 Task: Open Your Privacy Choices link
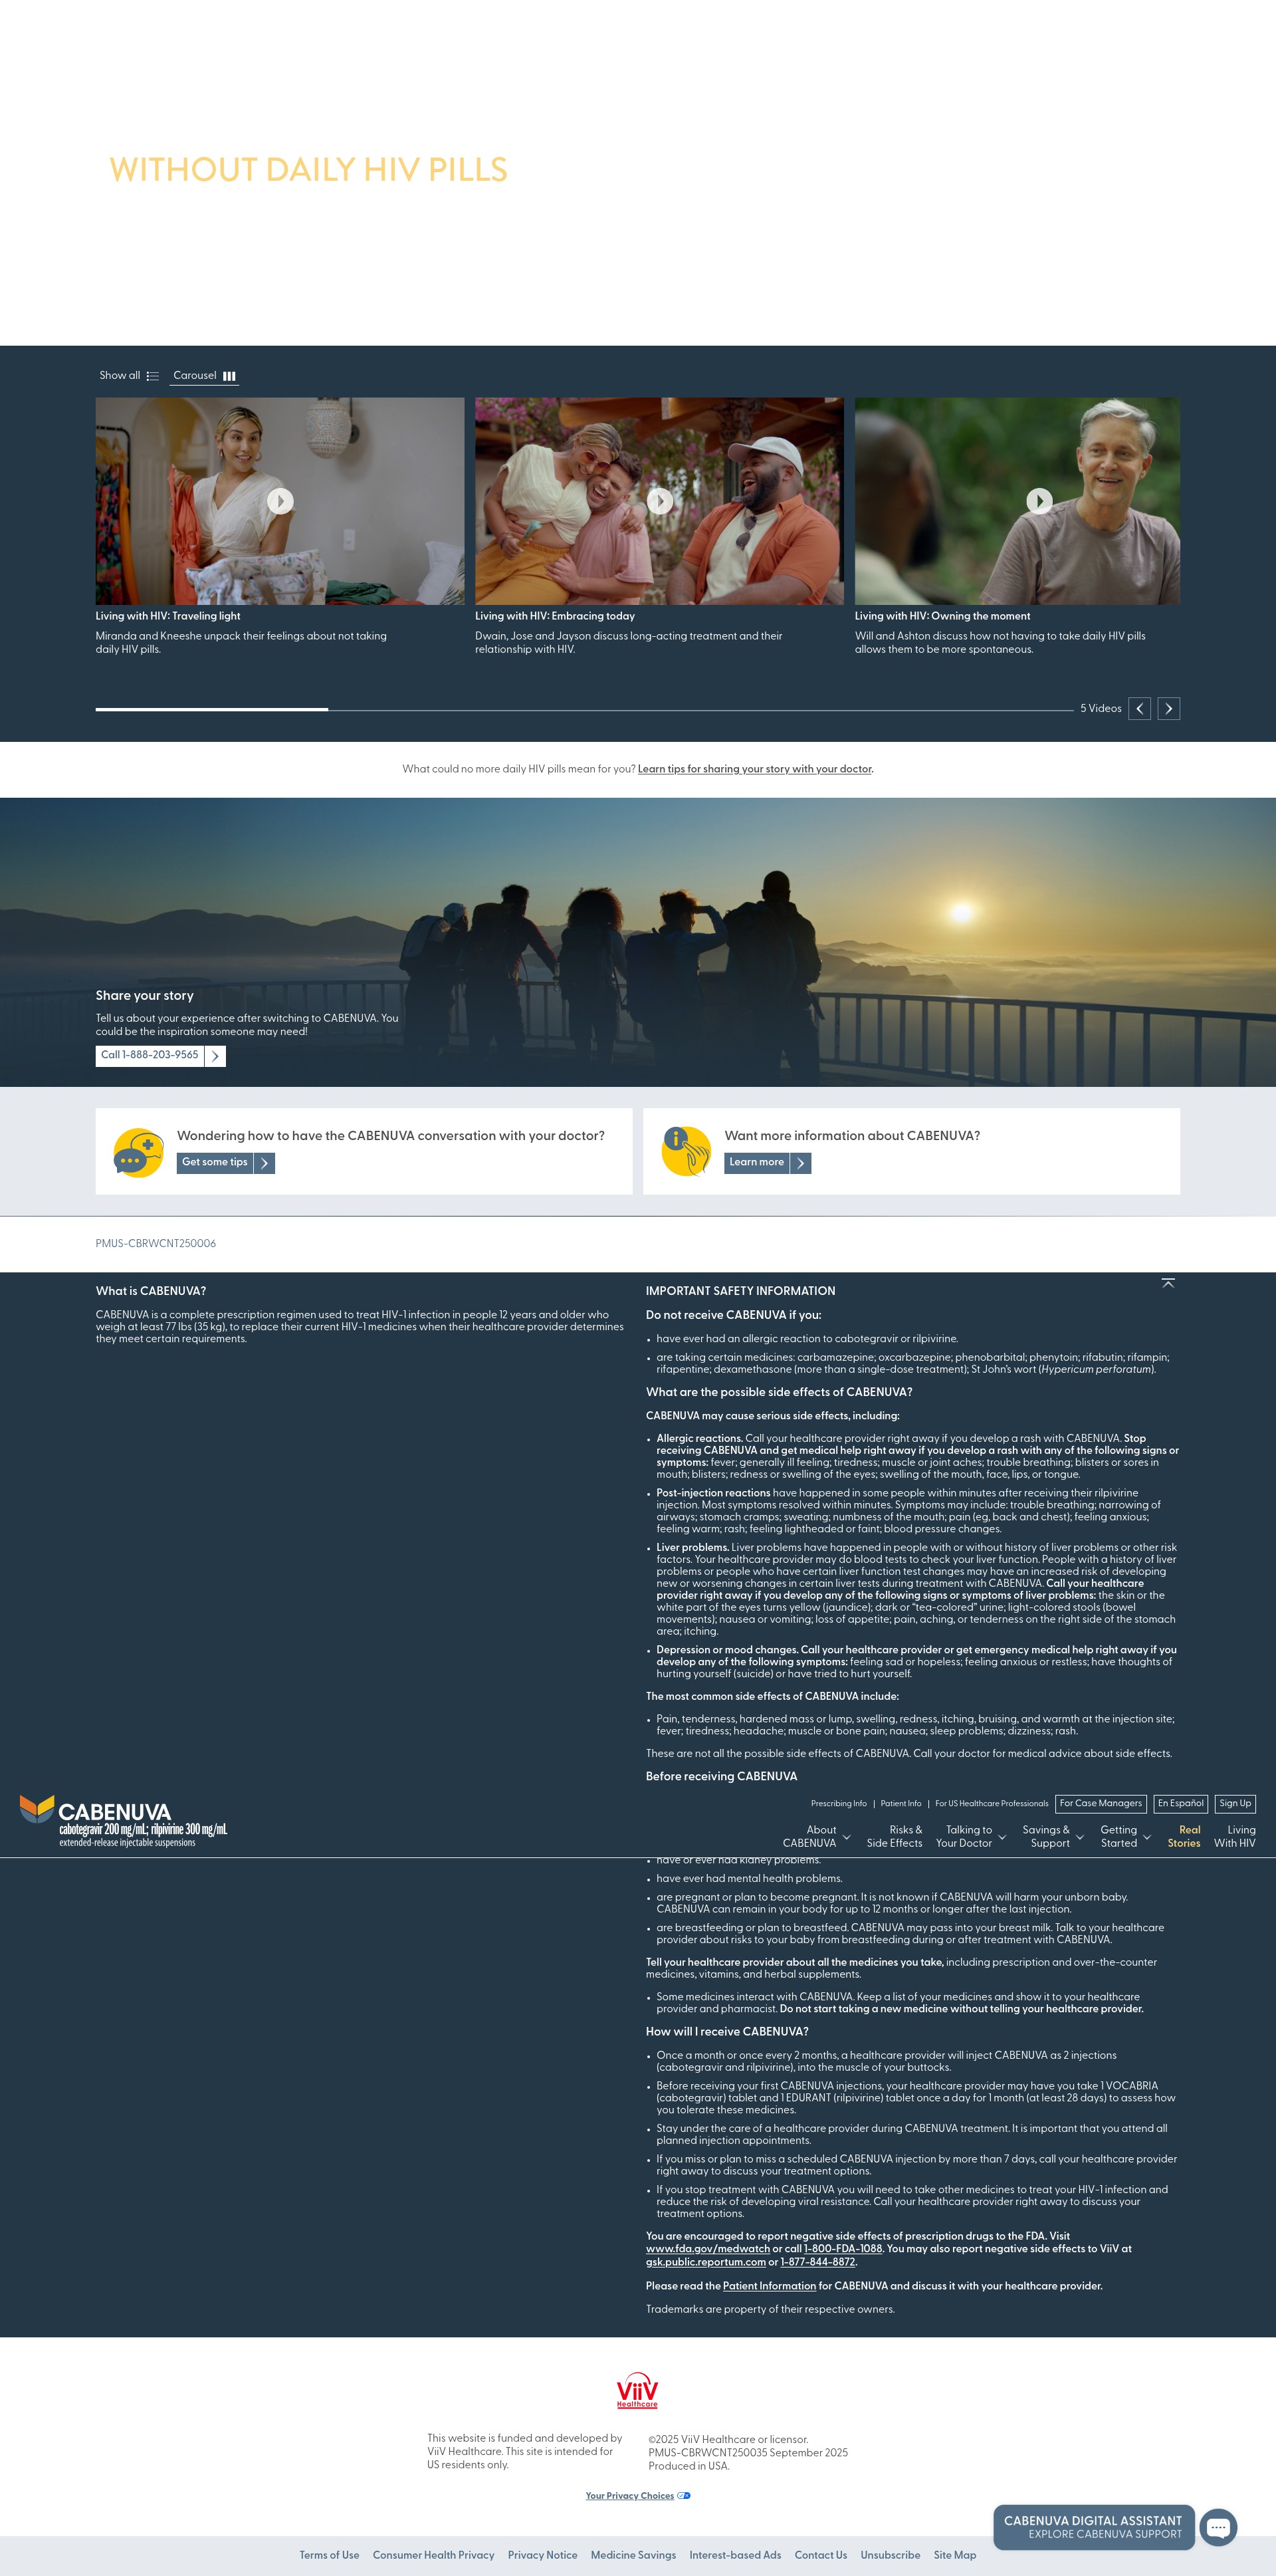point(638,2496)
